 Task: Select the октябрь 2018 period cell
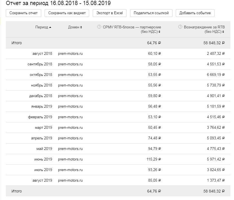pos(41,75)
